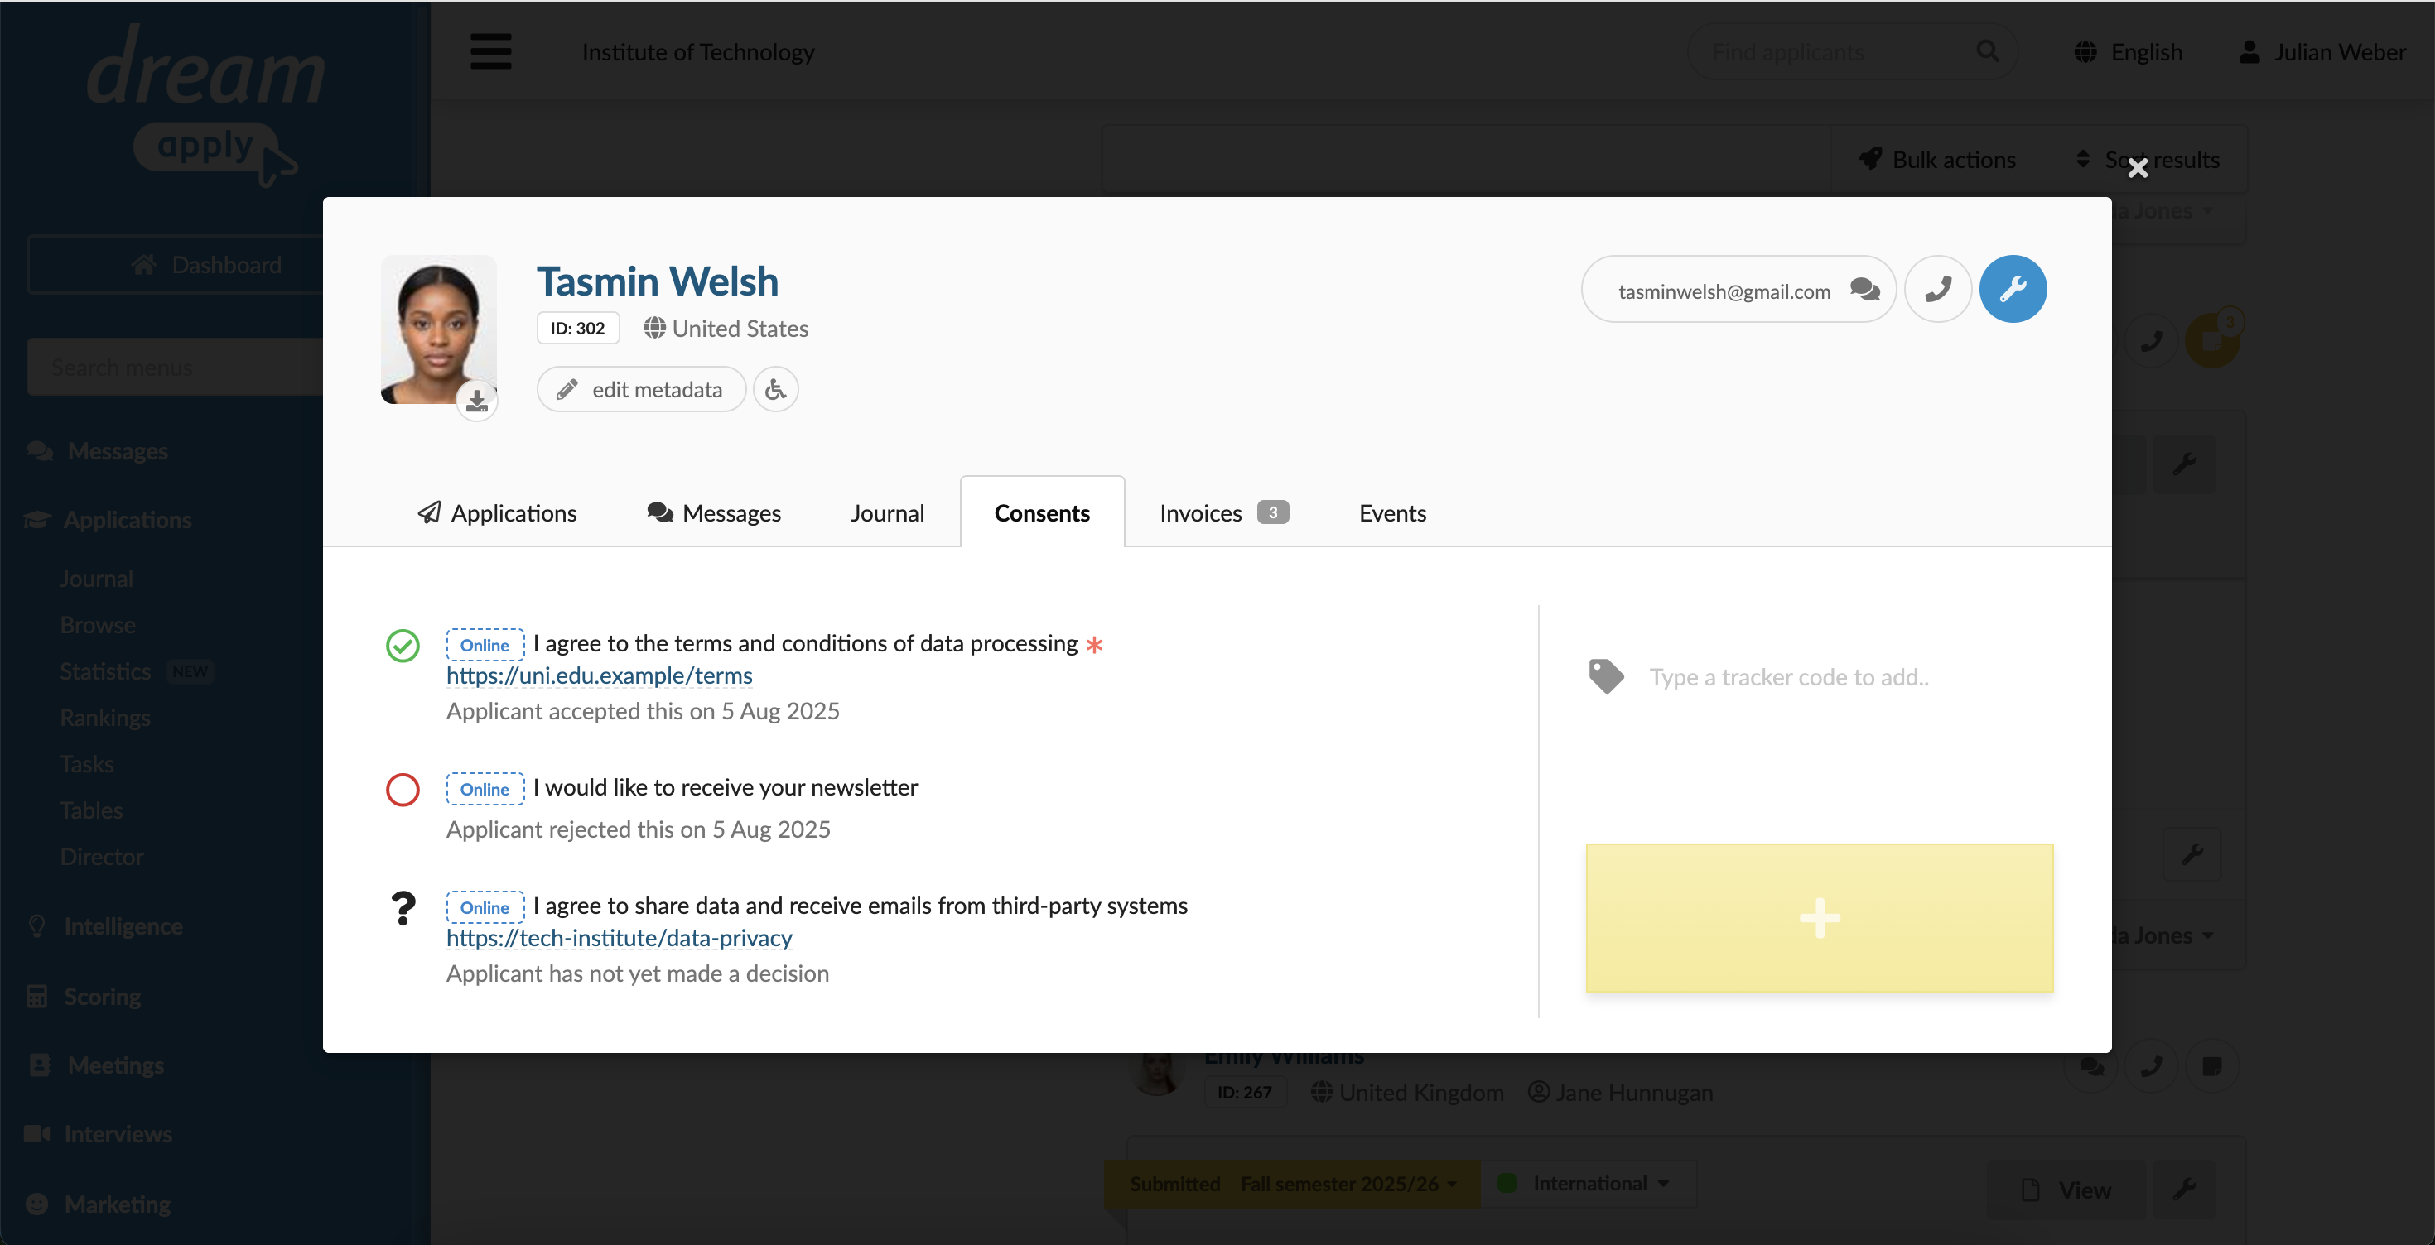The width and height of the screenshot is (2435, 1245).
Task: Open Marketing in the sidebar
Action: point(99,1205)
